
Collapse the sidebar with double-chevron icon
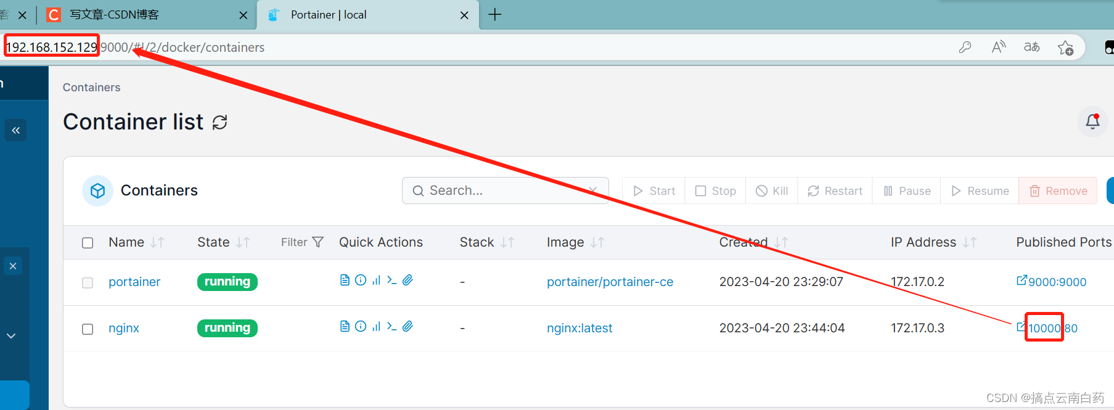pyautogui.click(x=15, y=130)
